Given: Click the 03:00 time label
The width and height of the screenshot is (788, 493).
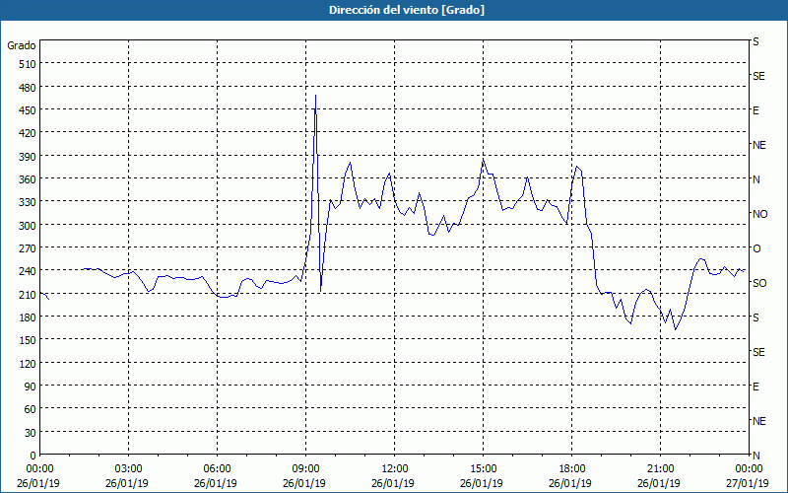Looking at the screenshot, I should coord(129,469).
